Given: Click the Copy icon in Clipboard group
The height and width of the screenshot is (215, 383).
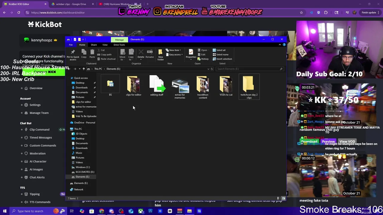Looking at the screenshot, I should (84, 54).
